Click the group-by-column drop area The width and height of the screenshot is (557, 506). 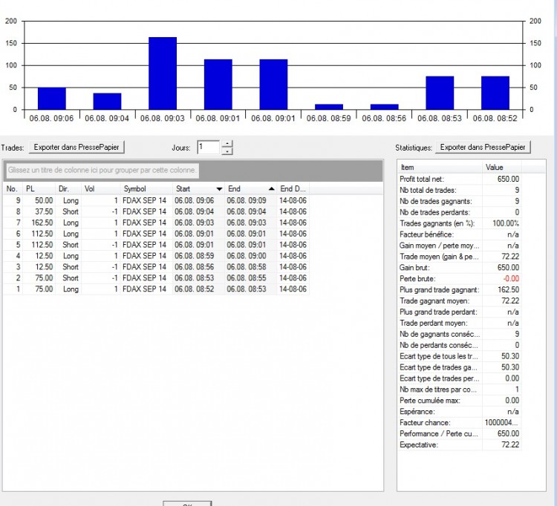[102, 171]
